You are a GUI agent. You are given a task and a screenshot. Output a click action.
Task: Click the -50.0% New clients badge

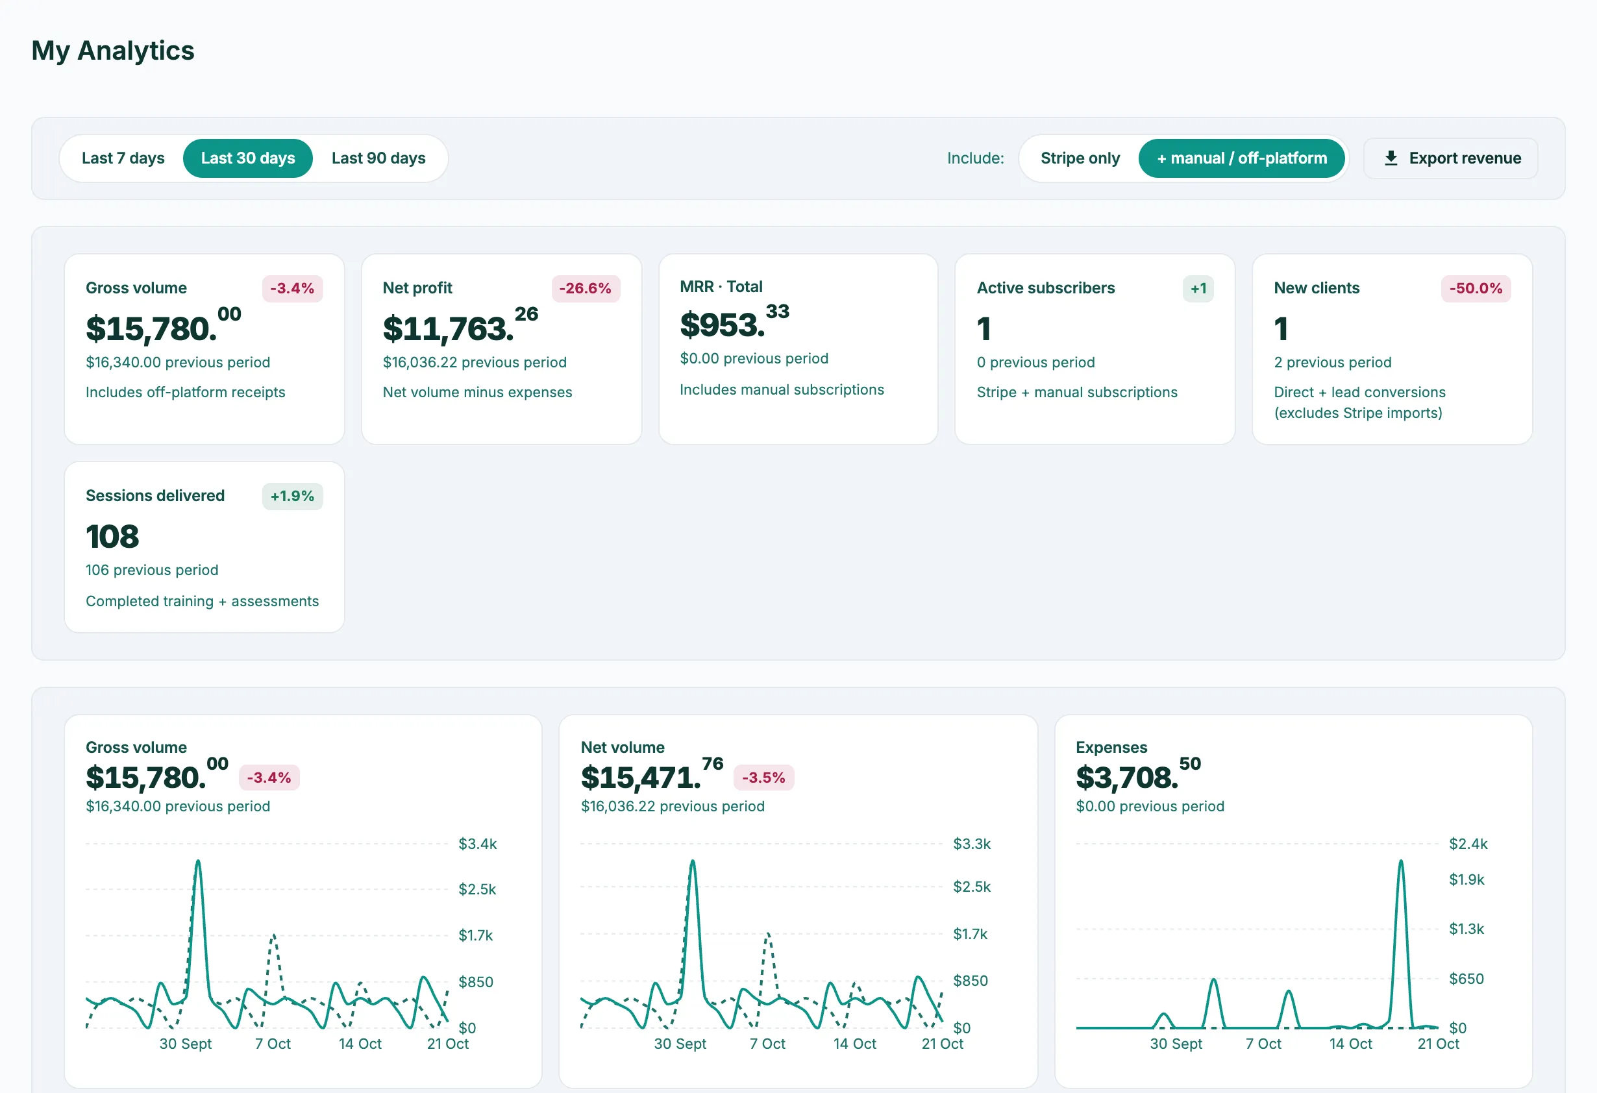click(1476, 289)
